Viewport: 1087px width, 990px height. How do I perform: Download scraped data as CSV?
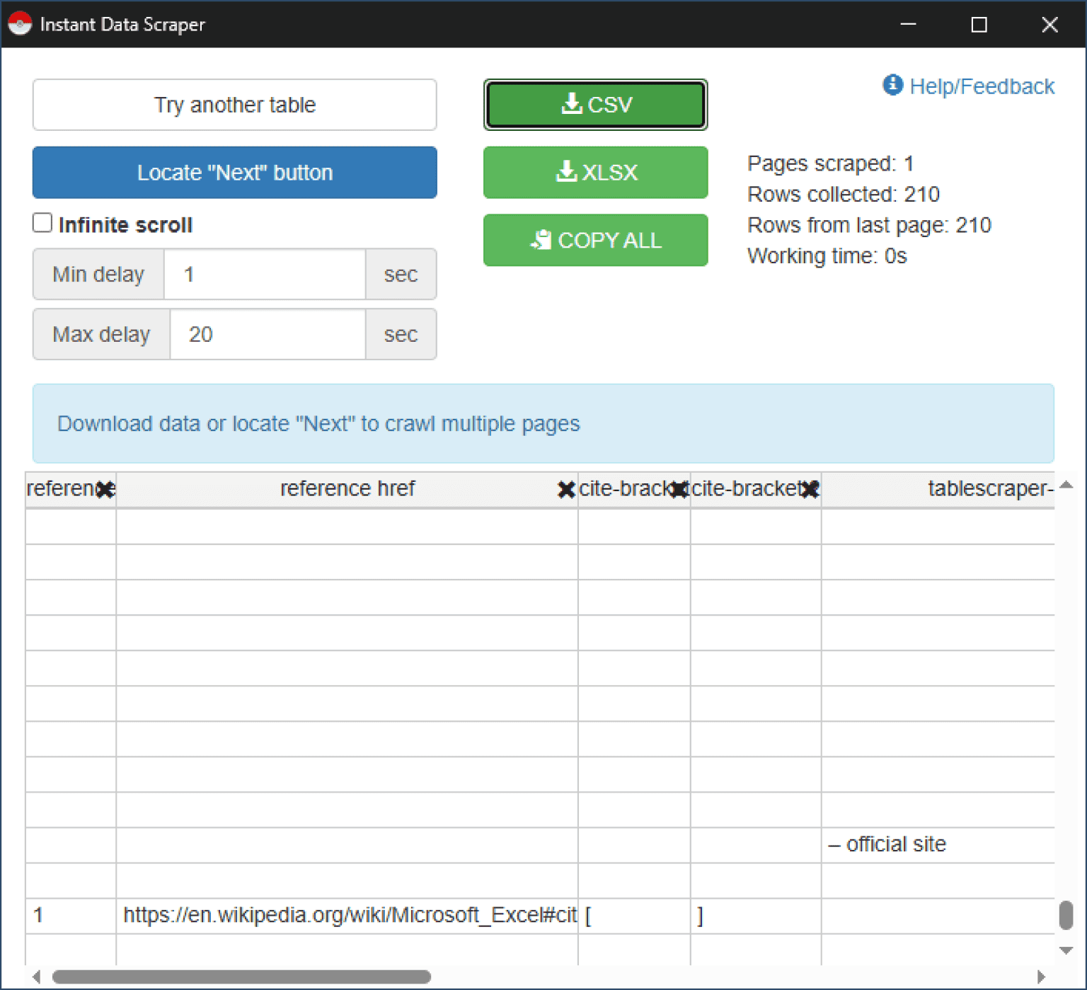coord(595,104)
